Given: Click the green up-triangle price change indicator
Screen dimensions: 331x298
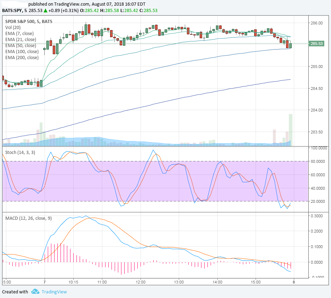Looking at the screenshot, I should tap(45, 11).
